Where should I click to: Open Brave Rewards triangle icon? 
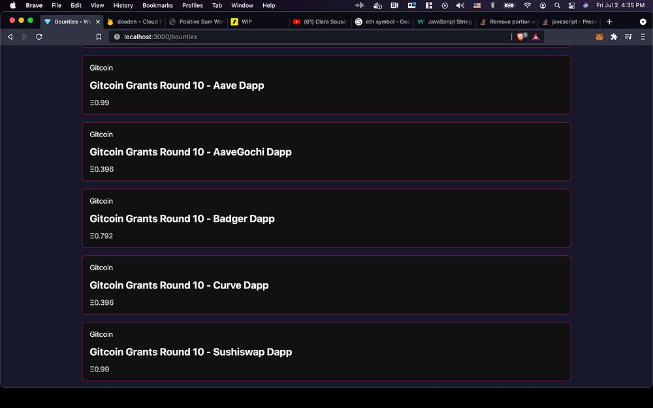(536, 37)
